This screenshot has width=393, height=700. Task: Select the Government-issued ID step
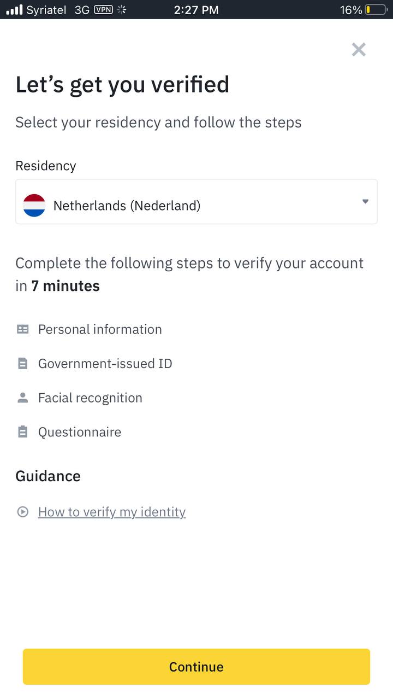click(105, 364)
